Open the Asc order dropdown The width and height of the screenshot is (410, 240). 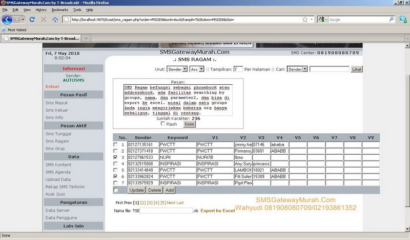coord(197,69)
